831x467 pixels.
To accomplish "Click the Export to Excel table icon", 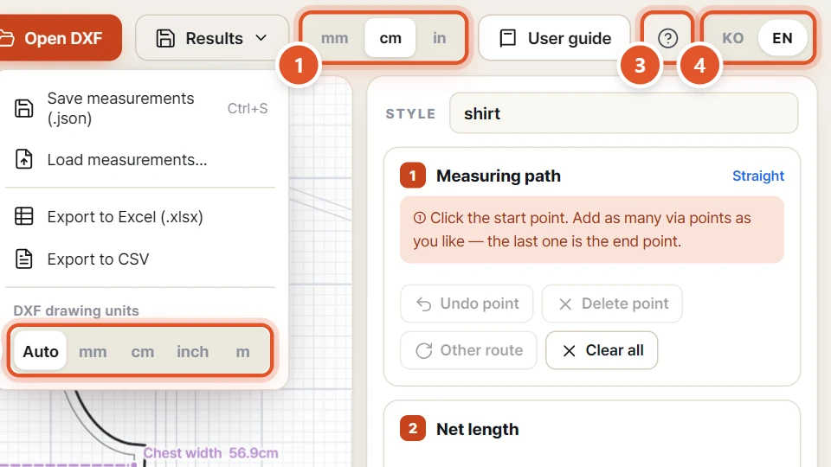I will (x=24, y=216).
